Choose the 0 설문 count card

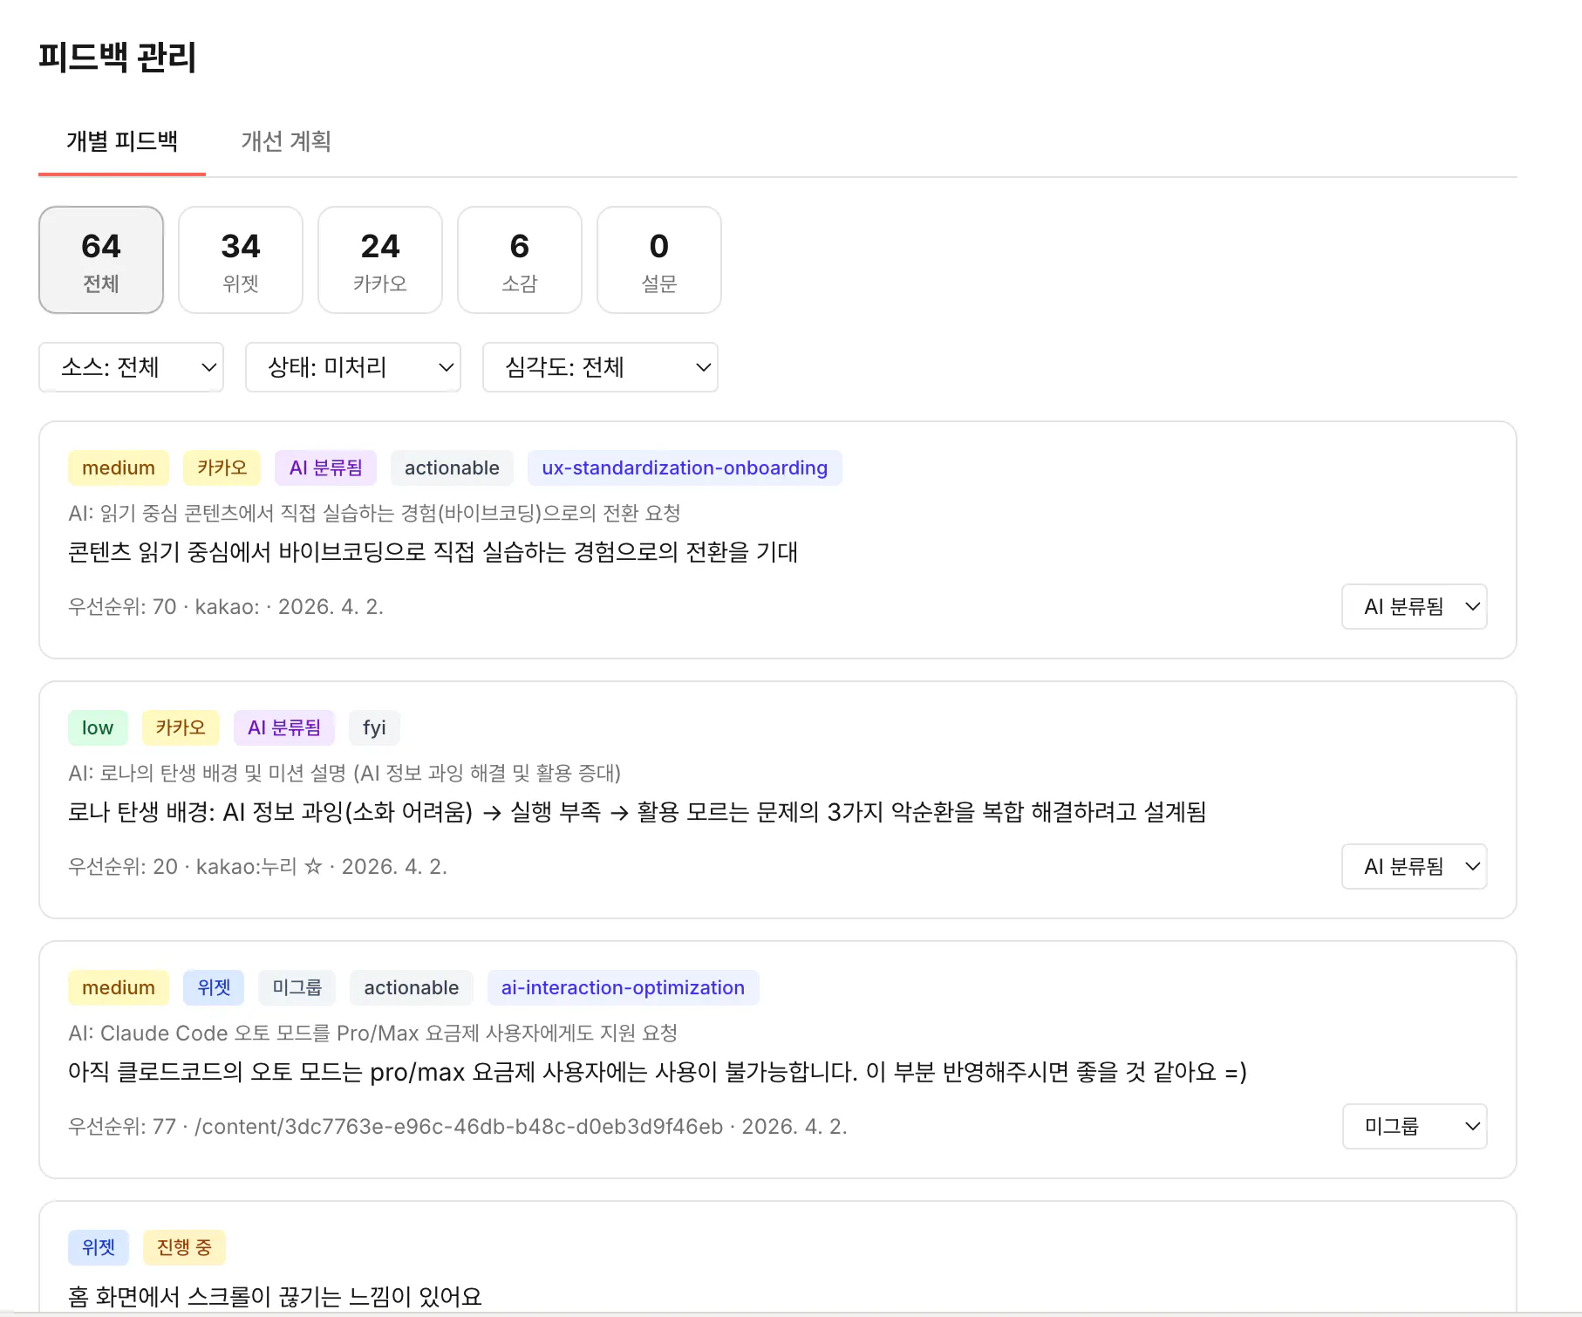pos(659,260)
